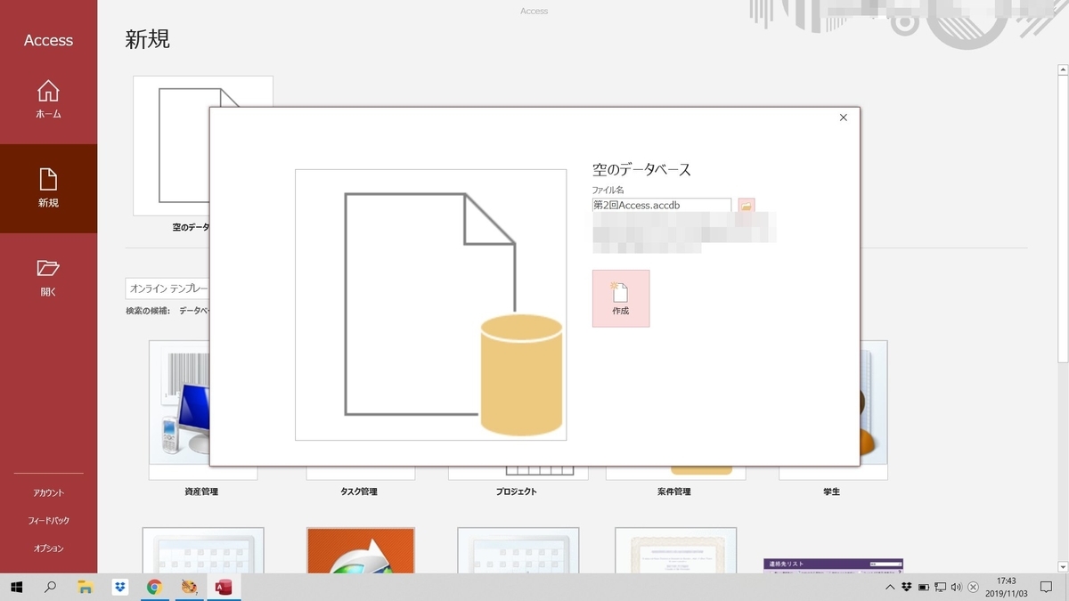Go to Home (ホーム) in sidebar

(x=48, y=99)
